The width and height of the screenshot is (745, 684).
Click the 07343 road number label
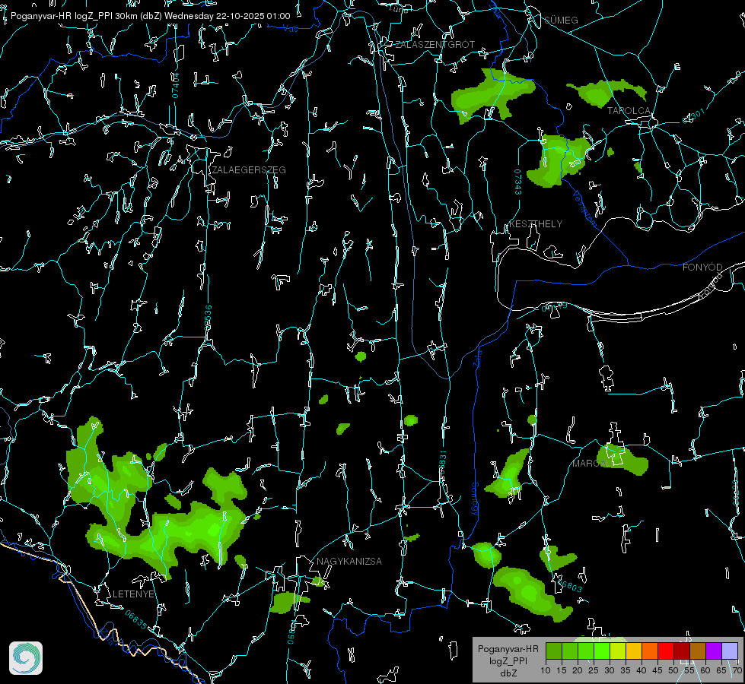(x=517, y=182)
